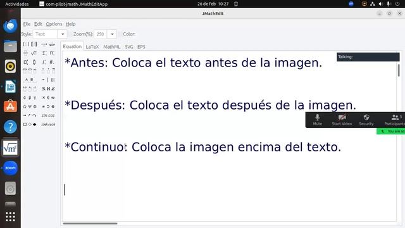Image resolution: width=405 pixels, height=228 pixels.
Task: Open the sinh cosh functions palette
Action: (48, 124)
